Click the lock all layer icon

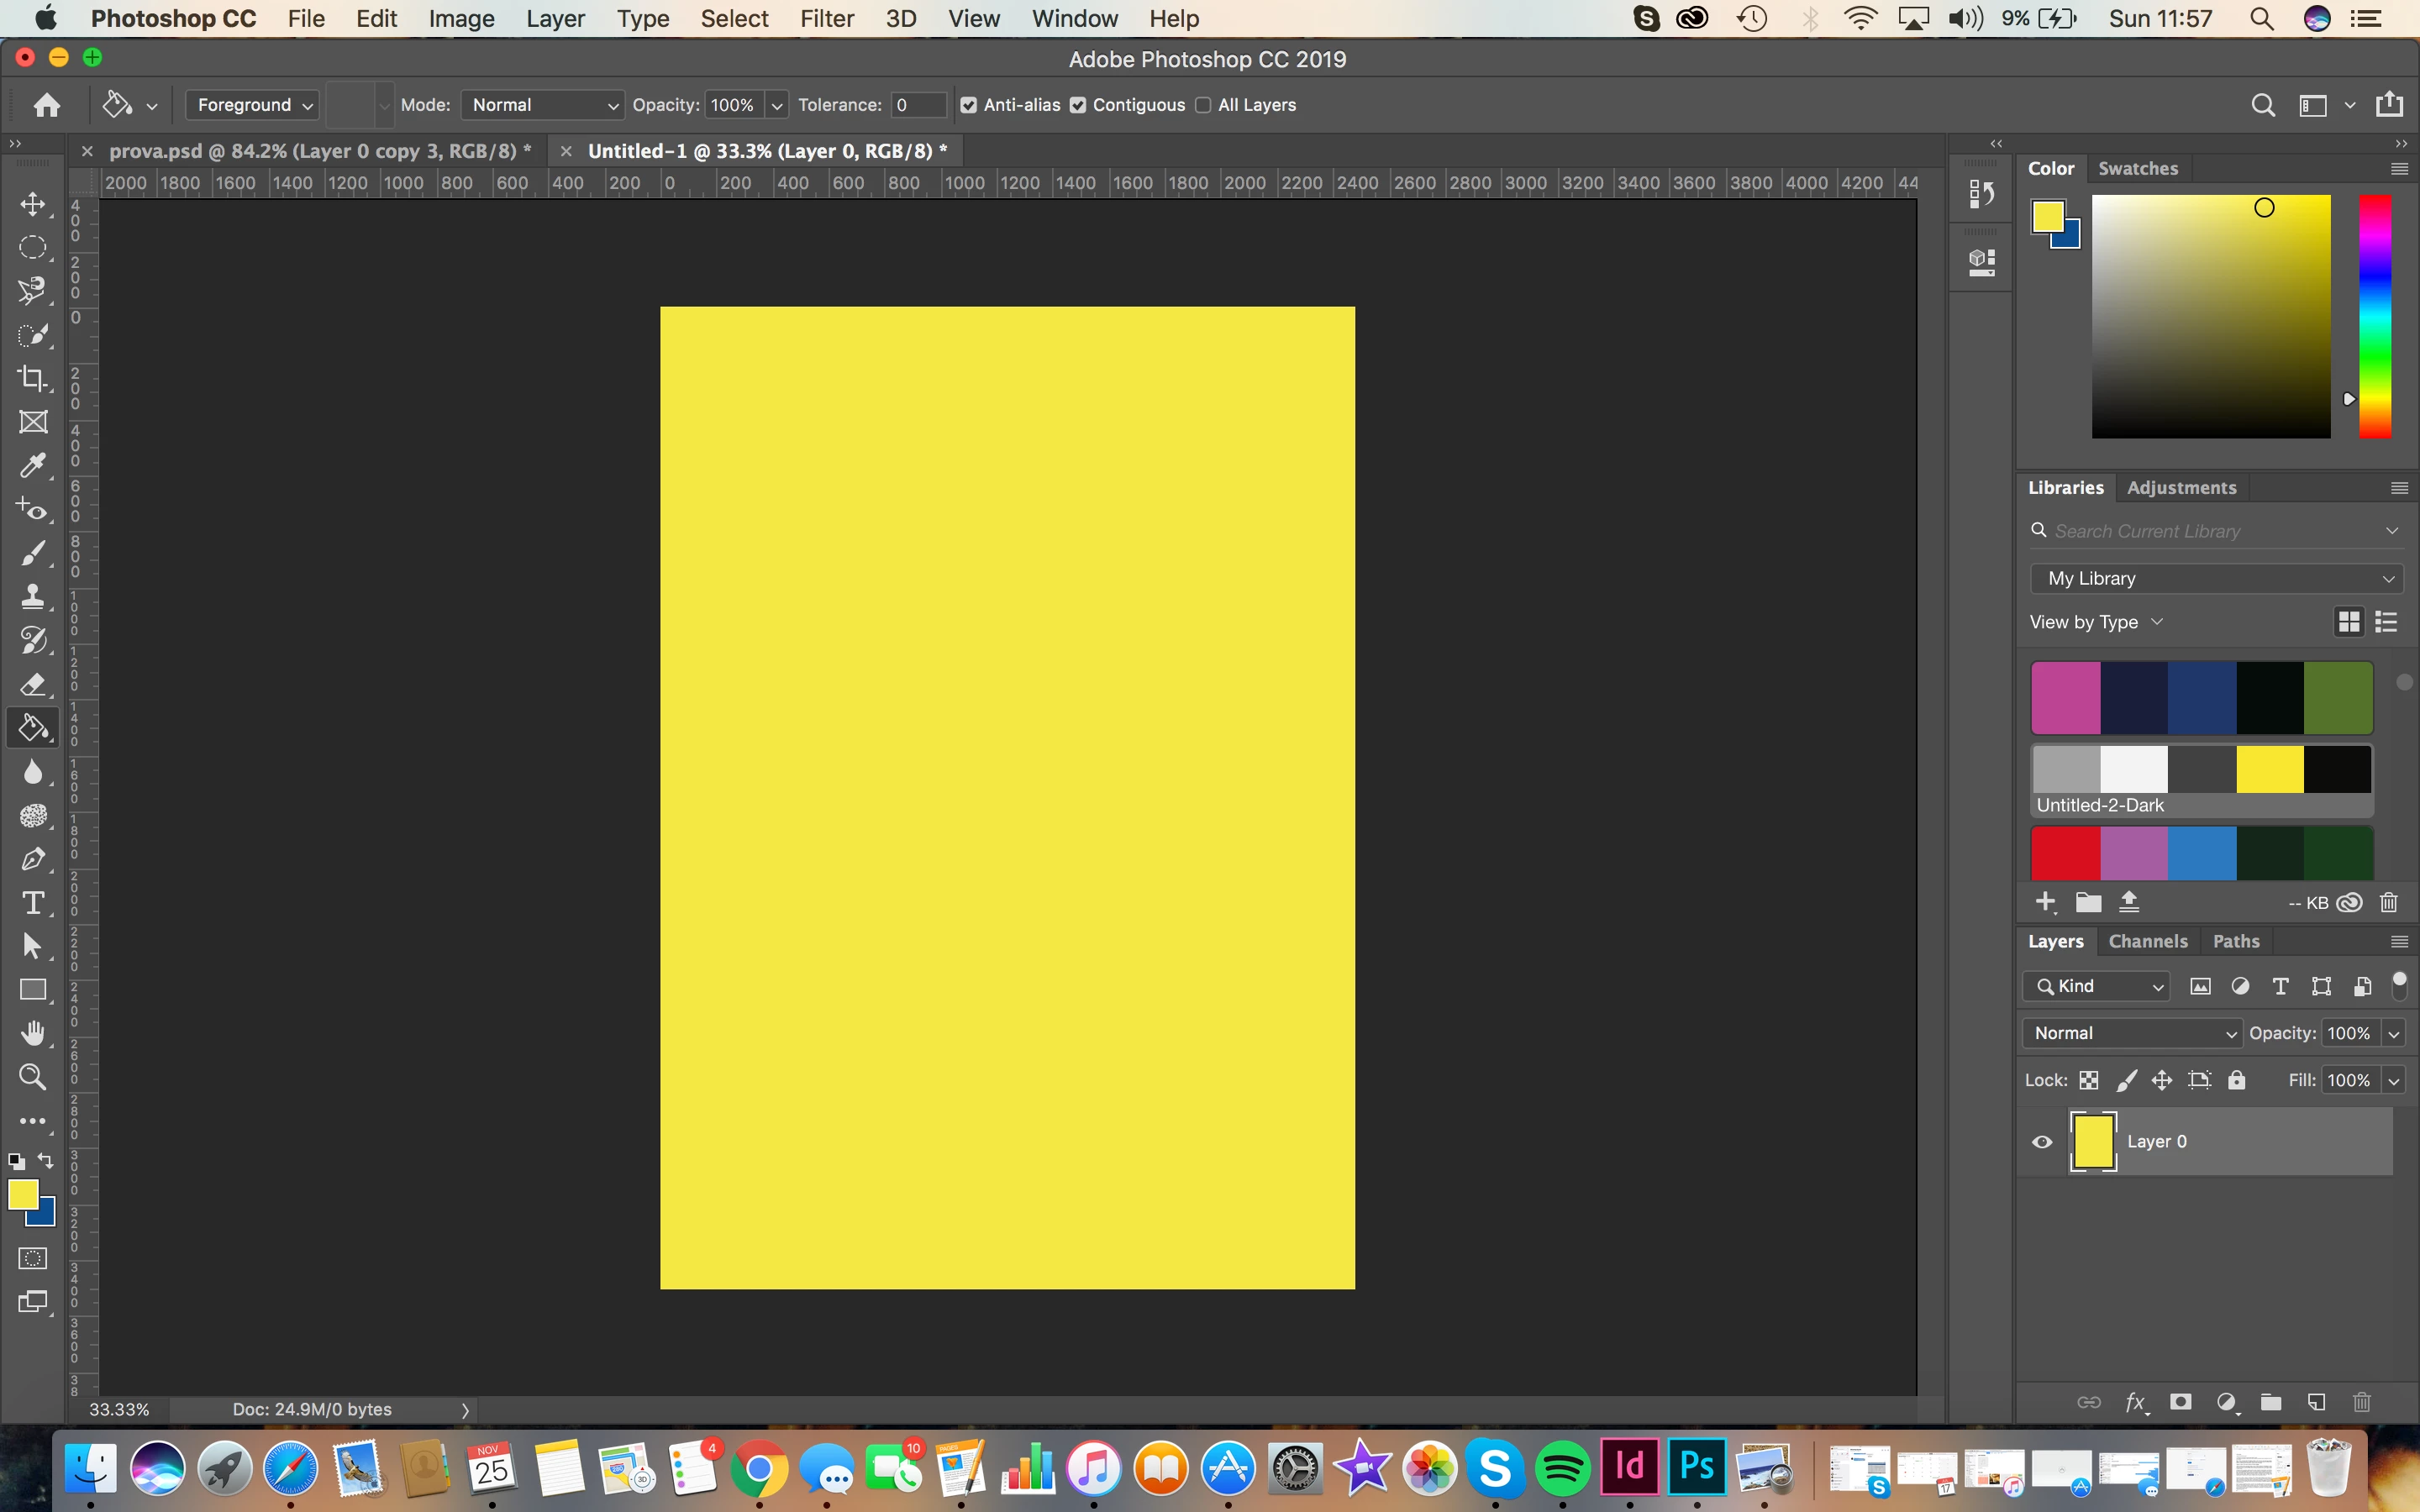coord(2237,1080)
